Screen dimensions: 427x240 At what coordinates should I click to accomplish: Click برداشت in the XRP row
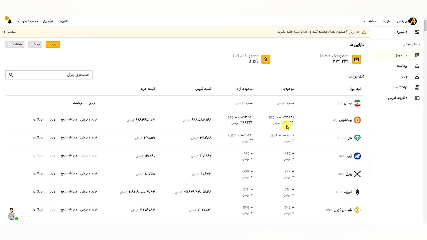click(38, 174)
